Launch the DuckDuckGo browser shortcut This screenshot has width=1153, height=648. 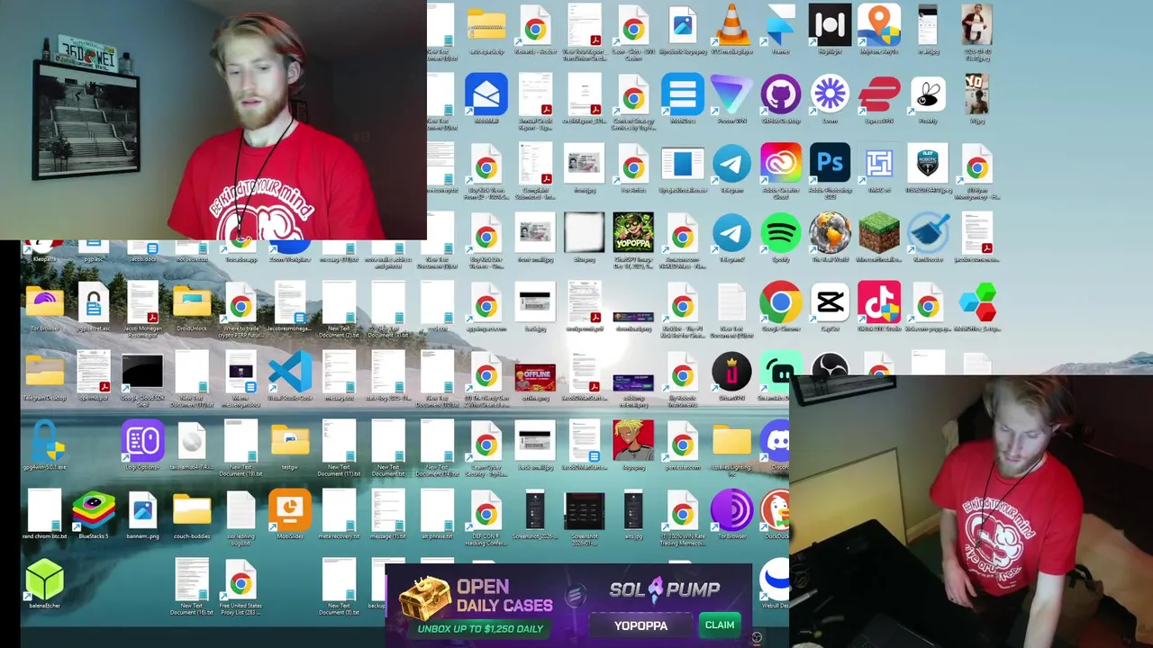[776, 511]
